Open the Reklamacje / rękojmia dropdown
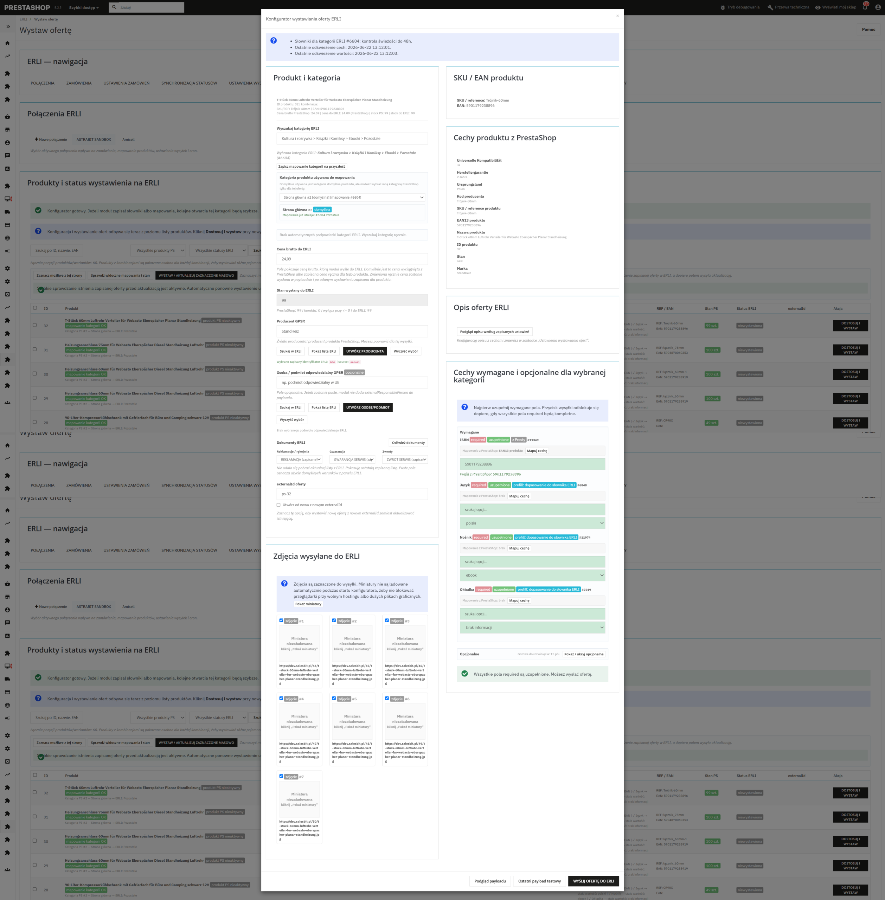Viewport: 885px width, 900px height. tap(299, 459)
